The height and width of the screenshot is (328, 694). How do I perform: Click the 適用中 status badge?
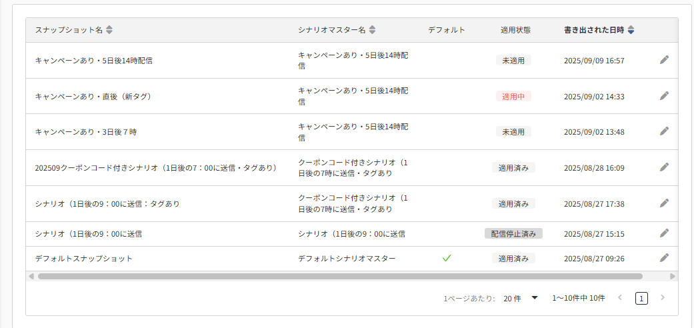pos(513,96)
